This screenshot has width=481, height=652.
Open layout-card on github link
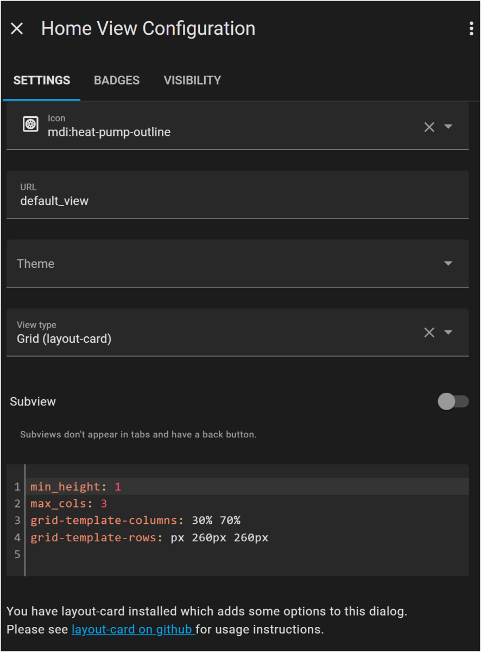click(133, 630)
